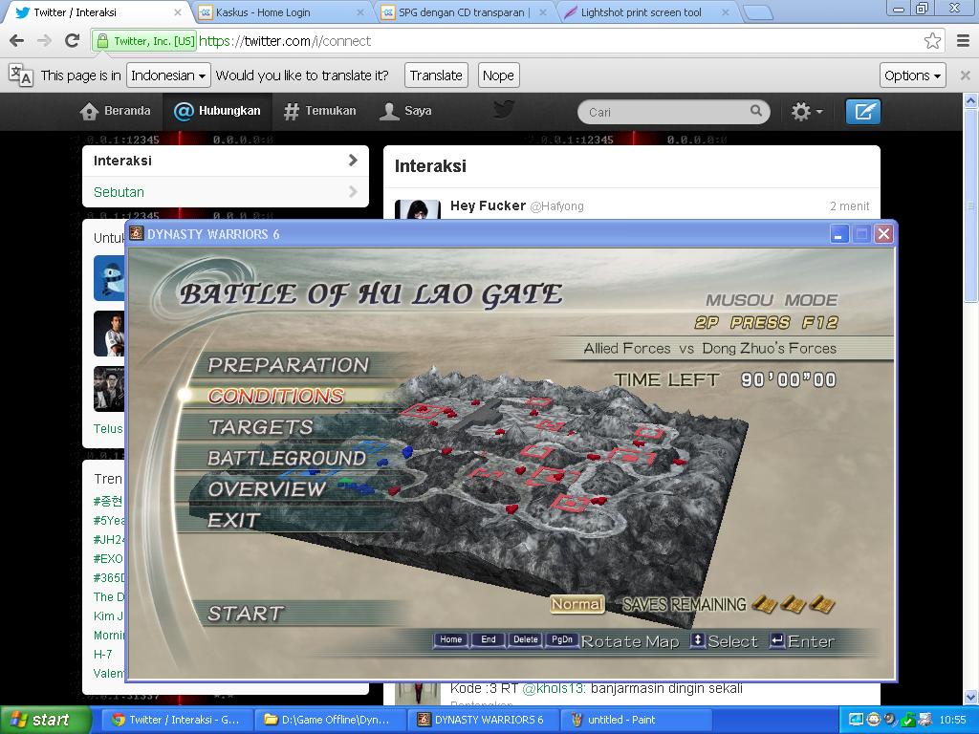Dismiss the translate bar
Viewport: 979px width, 734px height.
[x=965, y=76]
